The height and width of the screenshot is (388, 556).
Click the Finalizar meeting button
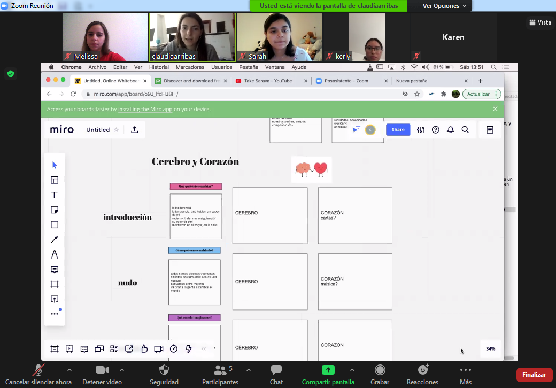point(534,375)
